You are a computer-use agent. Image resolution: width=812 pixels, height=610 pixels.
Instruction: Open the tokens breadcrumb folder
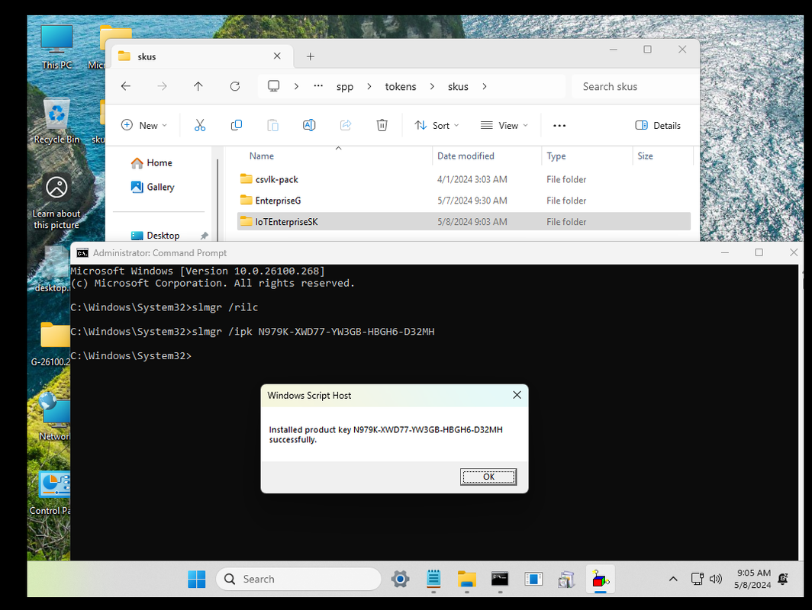coord(401,86)
